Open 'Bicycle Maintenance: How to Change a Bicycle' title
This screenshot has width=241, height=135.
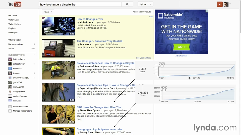(105, 63)
